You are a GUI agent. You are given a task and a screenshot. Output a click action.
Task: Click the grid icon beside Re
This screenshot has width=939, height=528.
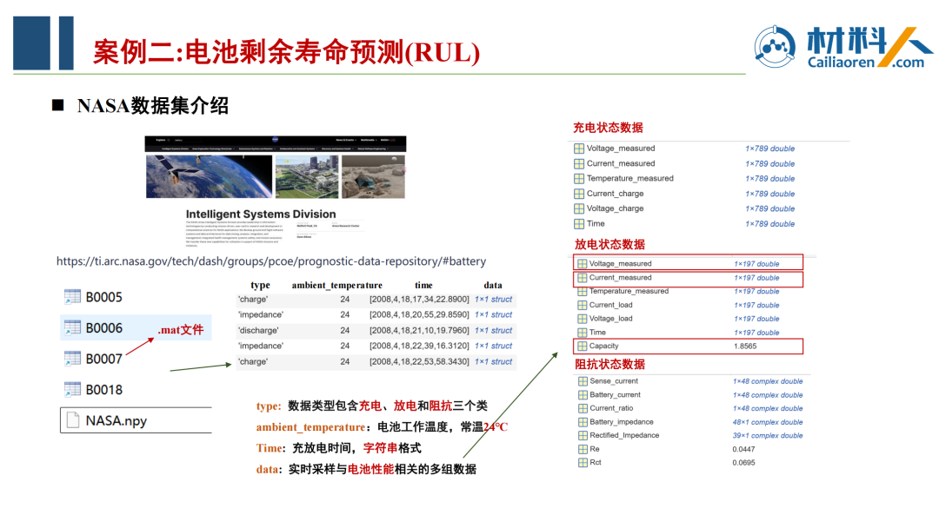(583, 449)
